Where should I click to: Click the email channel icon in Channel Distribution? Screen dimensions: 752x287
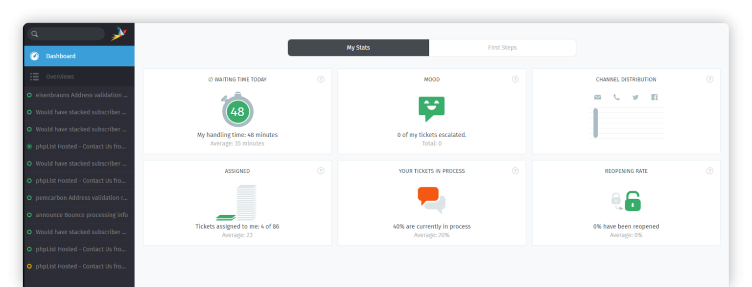(597, 97)
